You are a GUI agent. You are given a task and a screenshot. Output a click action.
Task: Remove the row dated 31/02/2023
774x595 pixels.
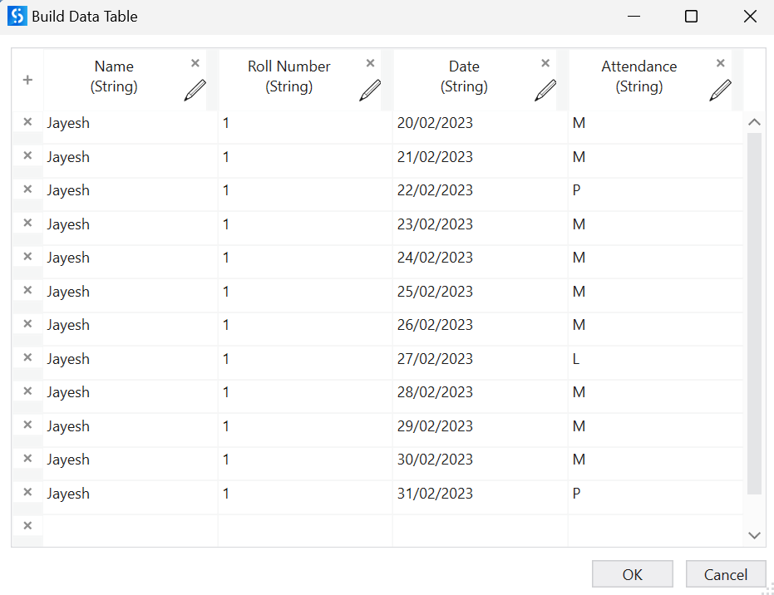click(27, 492)
